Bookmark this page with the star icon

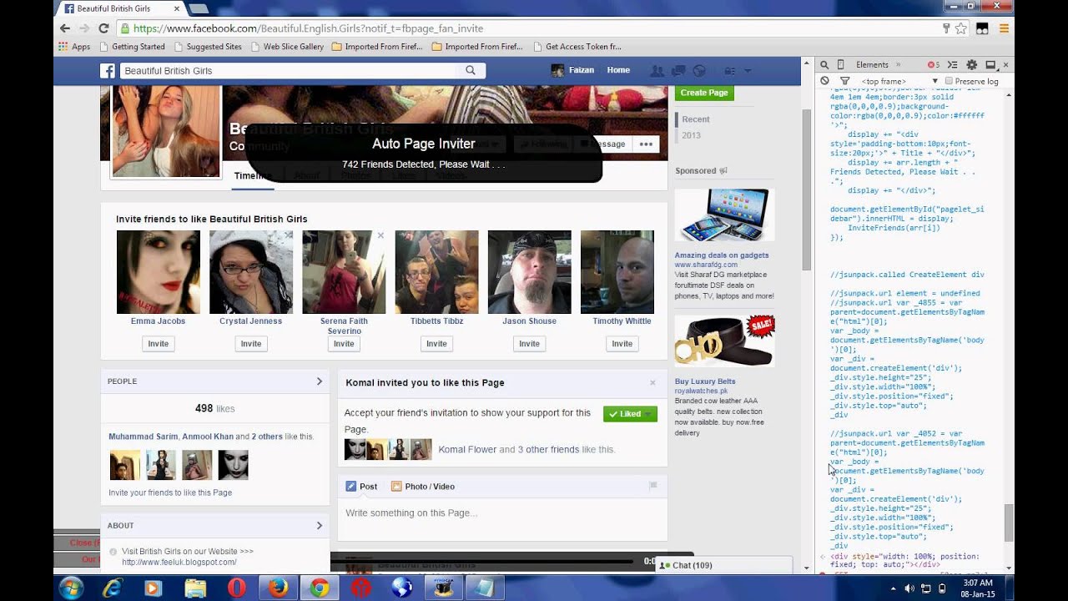click(x=961, y=28)
